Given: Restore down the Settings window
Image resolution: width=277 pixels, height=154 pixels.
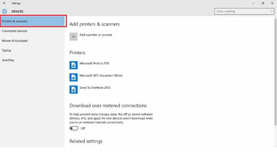Looking at the screenshot, I should [263, 3].
